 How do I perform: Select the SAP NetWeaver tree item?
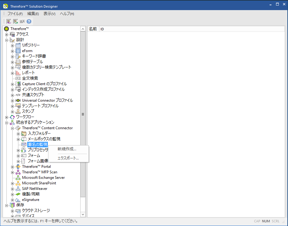[x=35, y=189]
